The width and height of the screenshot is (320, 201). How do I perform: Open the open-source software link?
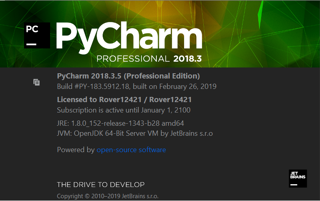pos(131,150)
